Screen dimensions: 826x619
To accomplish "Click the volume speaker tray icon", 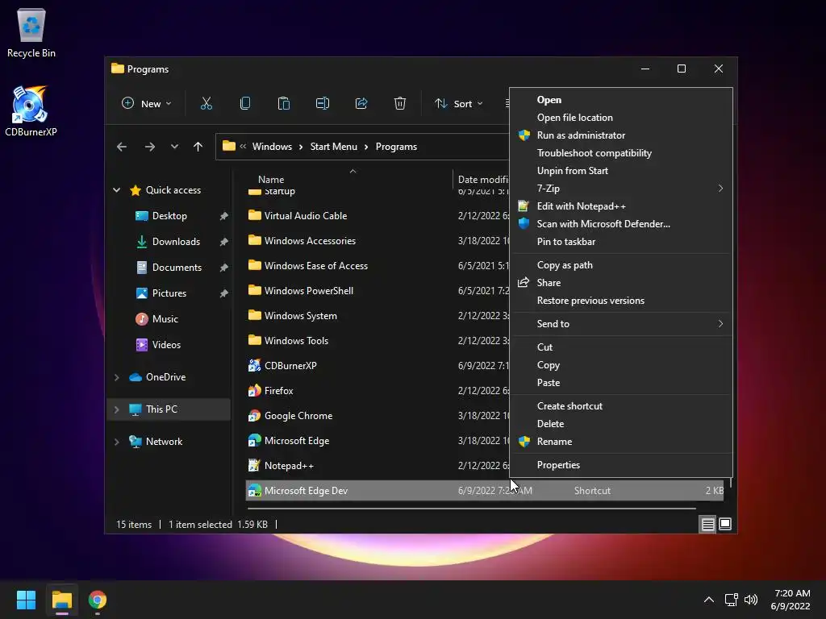I will point(751,600).
